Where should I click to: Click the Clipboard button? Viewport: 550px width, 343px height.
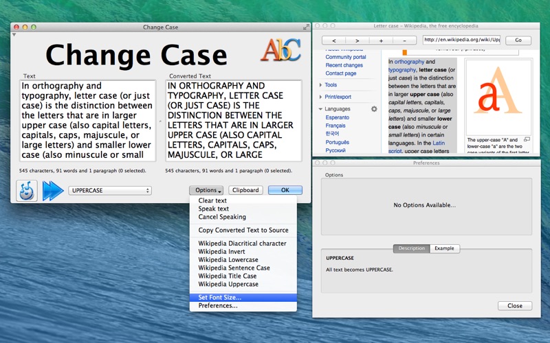[245, 190]
